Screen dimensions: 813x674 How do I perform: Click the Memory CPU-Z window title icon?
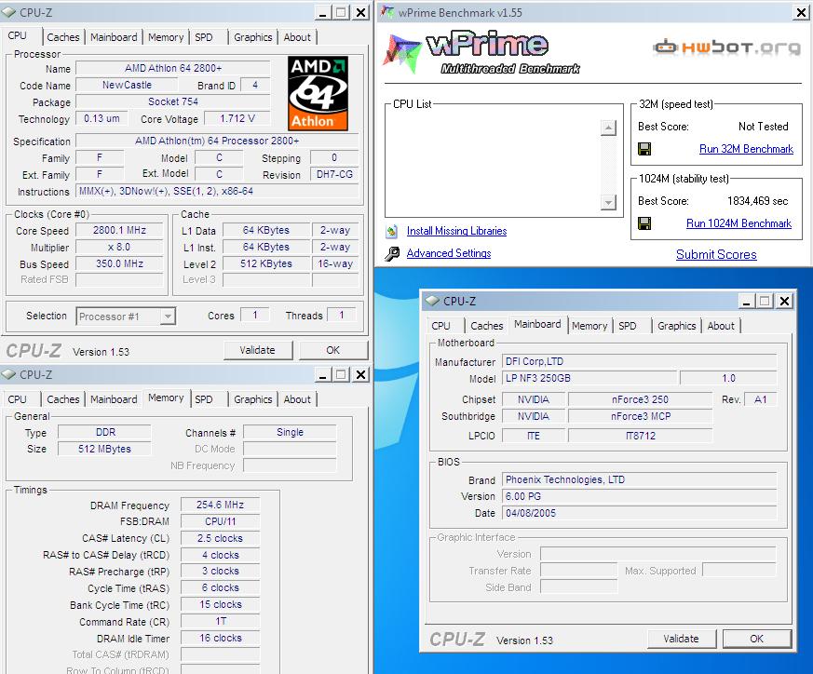(x=8, y=374)
